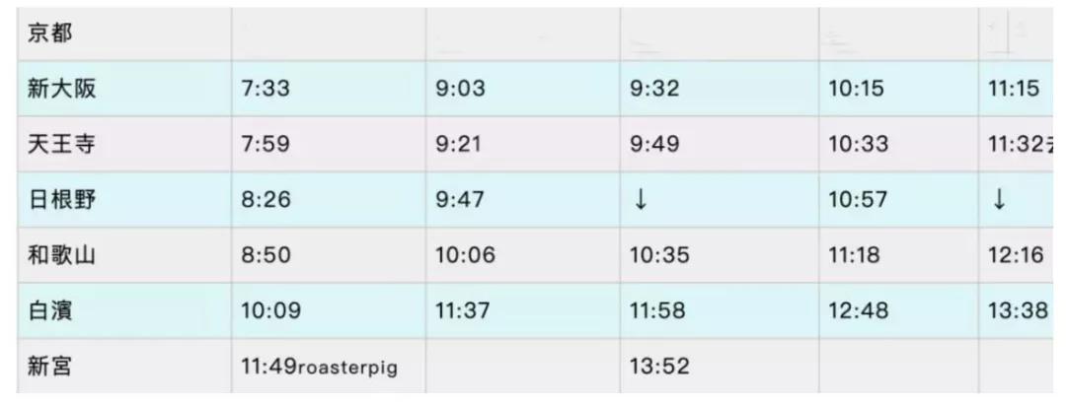Image resolution: width=1066 pixels, height=404 pixels.
Task: Select the 11:49 time at 新宮
Action: 266,366
